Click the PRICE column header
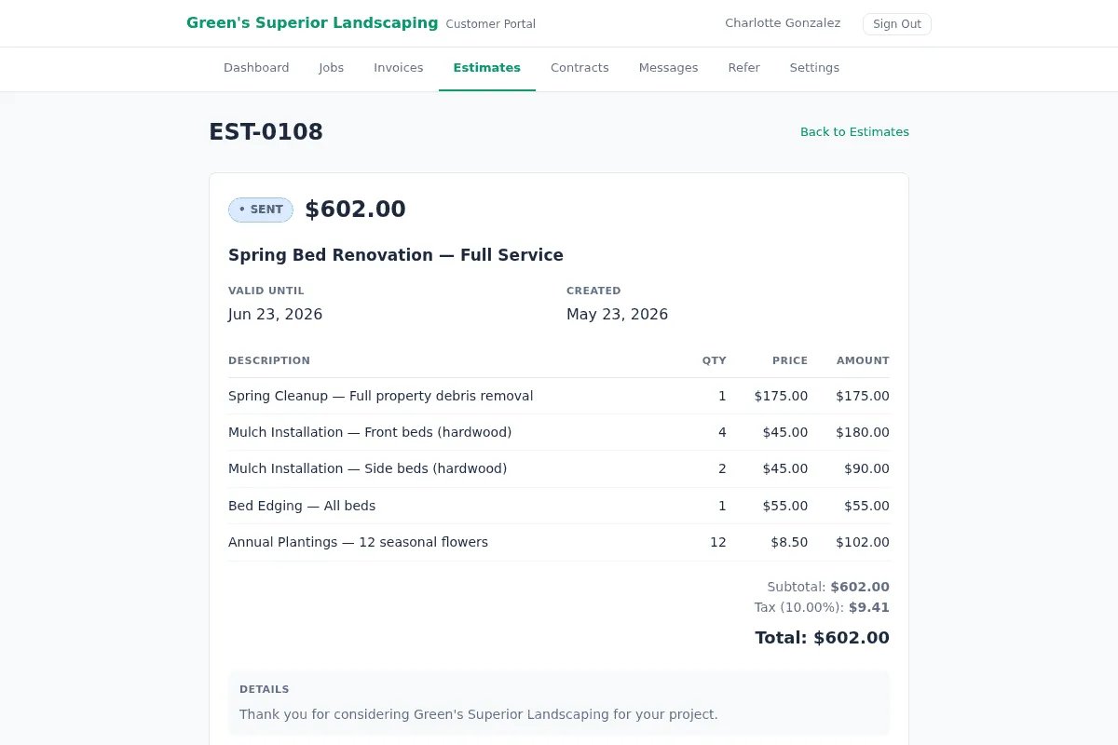 [x=790, y=360]
